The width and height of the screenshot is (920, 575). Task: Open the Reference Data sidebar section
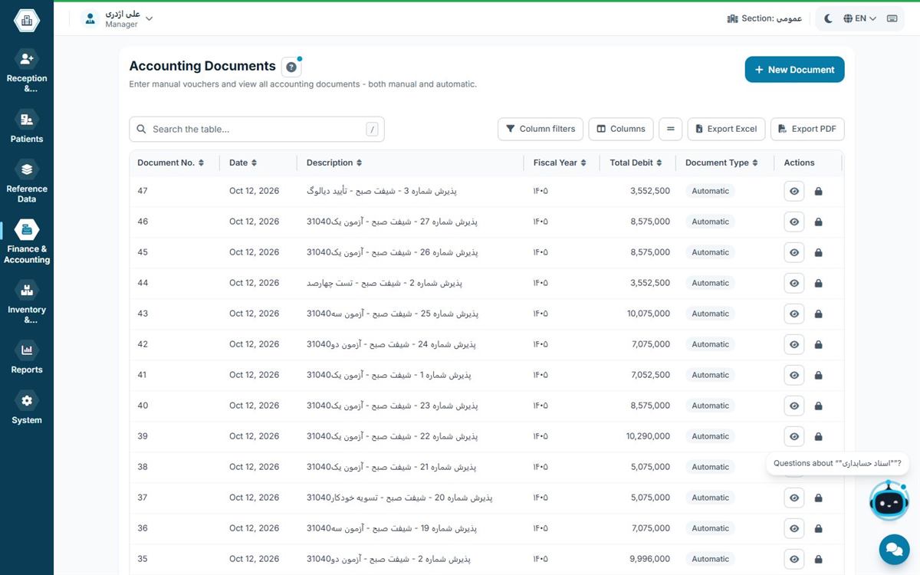[27, 182]
